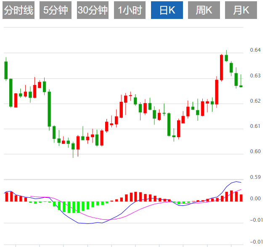The width and height of the screenshot is (265, 247).
Task: Click the first green candle at chart start
Action: (6, 70)
